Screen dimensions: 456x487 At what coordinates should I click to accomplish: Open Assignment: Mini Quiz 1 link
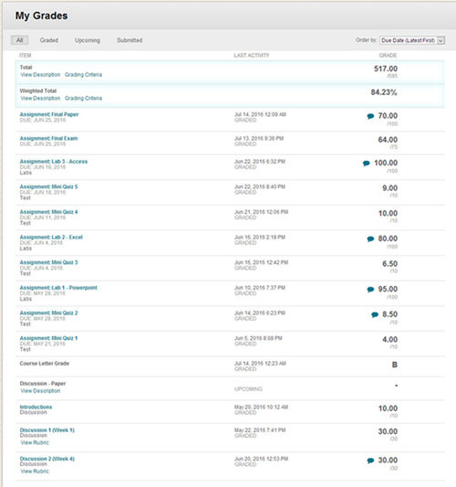[x=48, y=338]
